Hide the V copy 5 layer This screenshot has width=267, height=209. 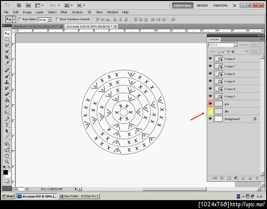[x=210, y=81]
